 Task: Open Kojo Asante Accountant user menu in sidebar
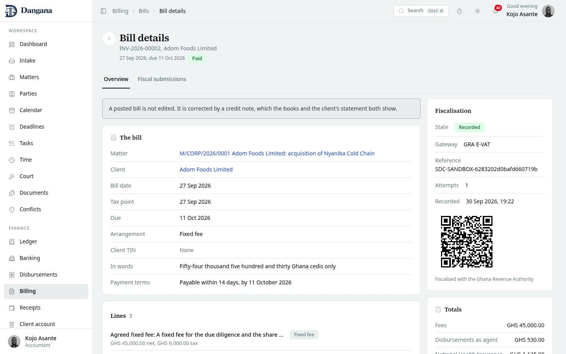[46, 341]
